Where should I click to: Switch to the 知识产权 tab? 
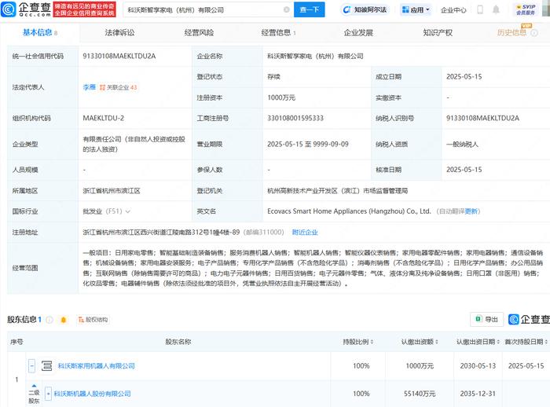(x=438, y=33)
